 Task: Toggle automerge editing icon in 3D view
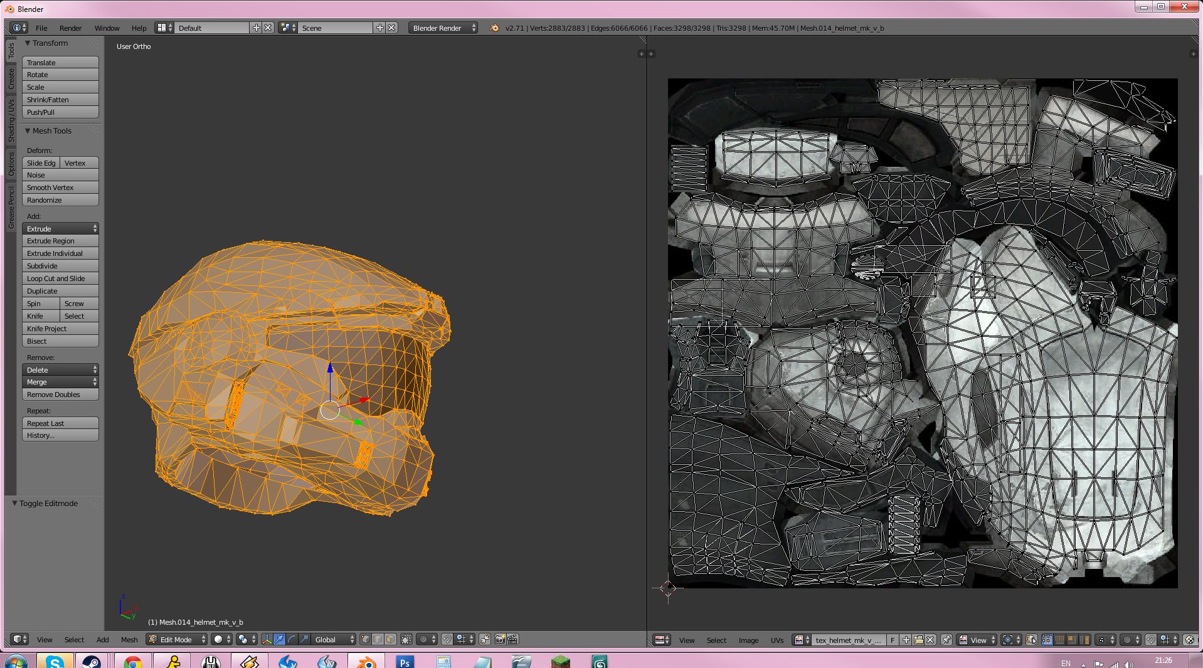(x=485, y=639)
